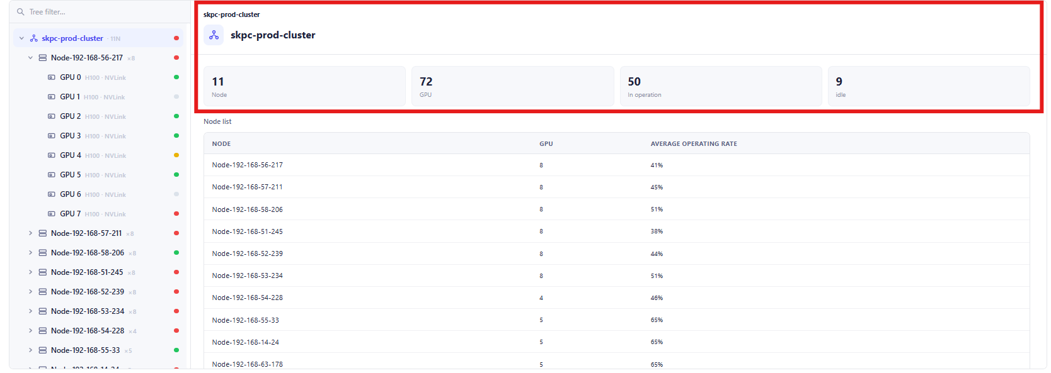Click the In operation stat card
Image resolution: width=1051 pixels, height=373 pixels.
tap(721, 86)
